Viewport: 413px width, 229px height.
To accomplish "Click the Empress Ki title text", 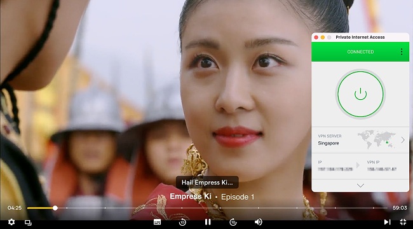I will coord(191,197).
